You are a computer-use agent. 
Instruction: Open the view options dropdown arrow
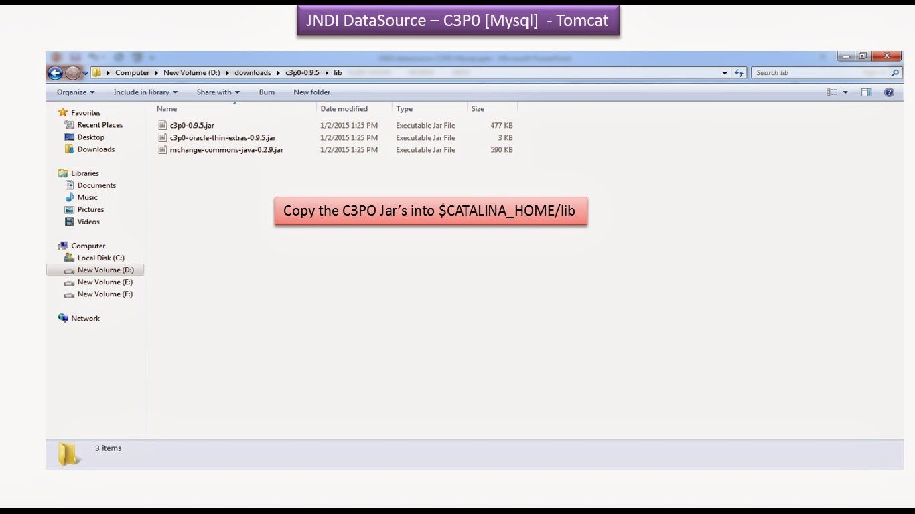pyautogui.click(x=845, y=92)
